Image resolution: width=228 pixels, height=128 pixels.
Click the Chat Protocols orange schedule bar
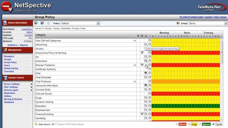(186, 81)
